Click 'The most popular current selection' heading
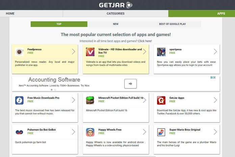 tap(115, 35)
